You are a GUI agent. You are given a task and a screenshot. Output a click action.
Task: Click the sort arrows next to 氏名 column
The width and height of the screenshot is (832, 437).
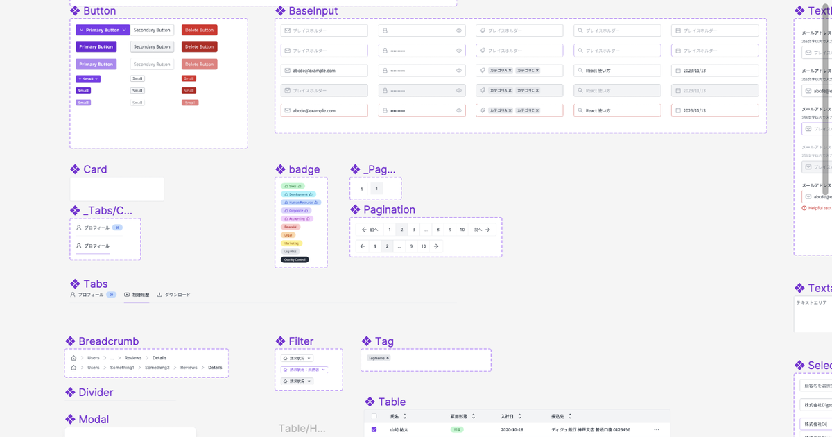click(x=405, y=417)
